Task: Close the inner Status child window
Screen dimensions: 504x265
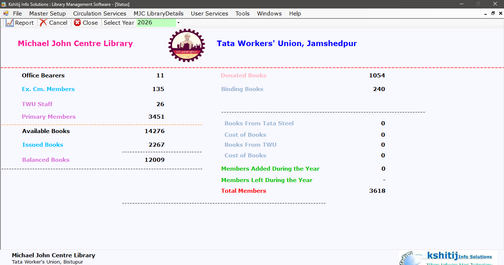Action: (x=500, y=13)
